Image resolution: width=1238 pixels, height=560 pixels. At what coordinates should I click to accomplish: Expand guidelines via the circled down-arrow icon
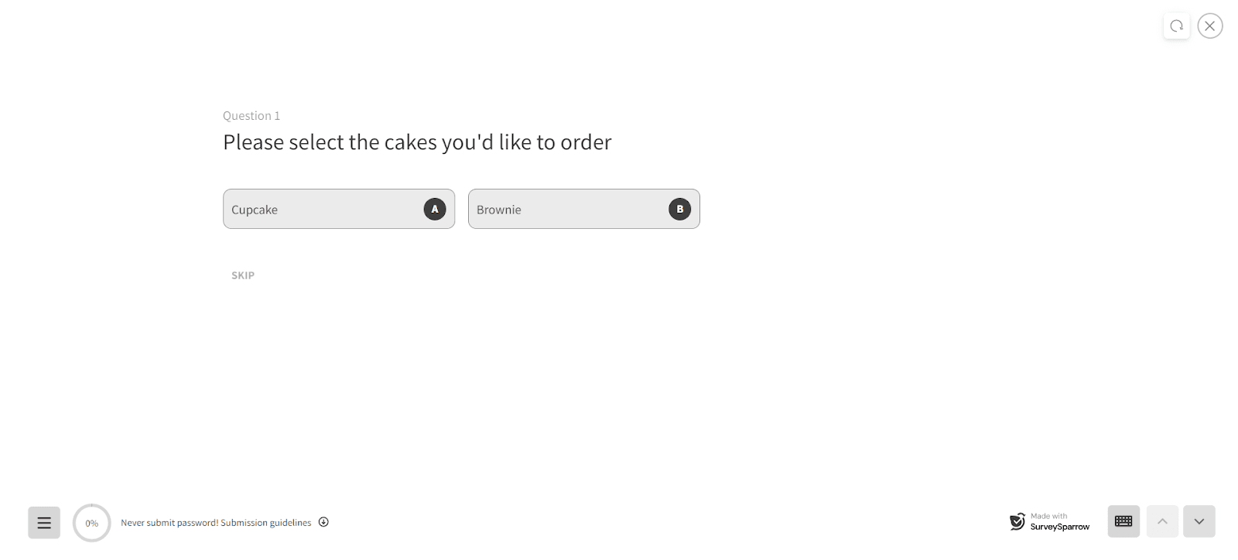point(323,522)
